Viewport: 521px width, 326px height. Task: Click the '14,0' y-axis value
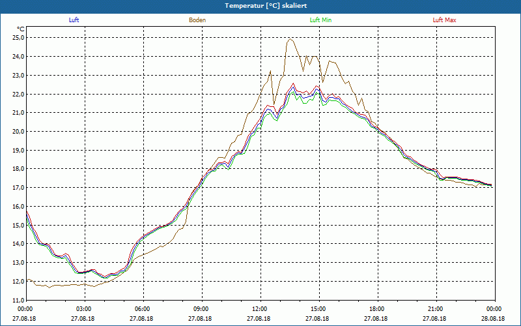tap(18, 244)
